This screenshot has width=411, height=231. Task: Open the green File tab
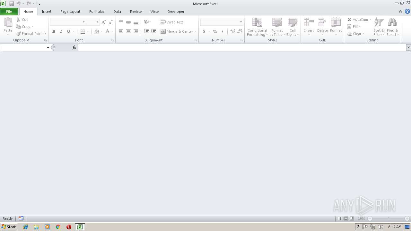click(x=9, y=12)
